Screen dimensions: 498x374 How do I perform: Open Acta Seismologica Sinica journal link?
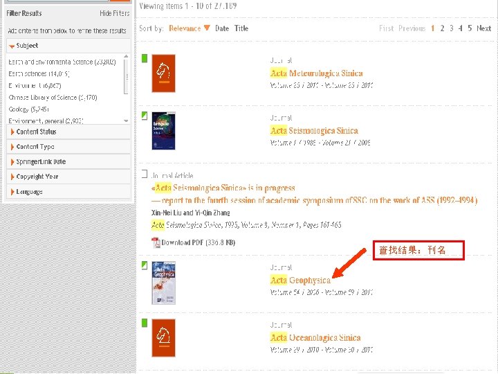click(x=314, y=131)
